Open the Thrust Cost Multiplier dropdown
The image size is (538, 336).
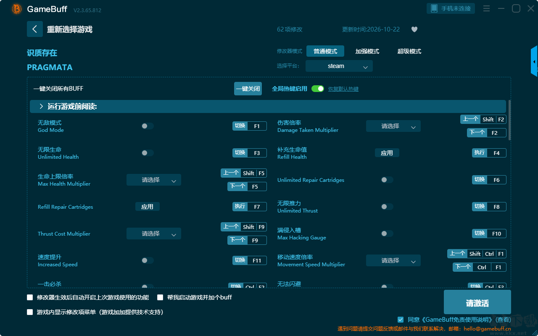(154, 234)
